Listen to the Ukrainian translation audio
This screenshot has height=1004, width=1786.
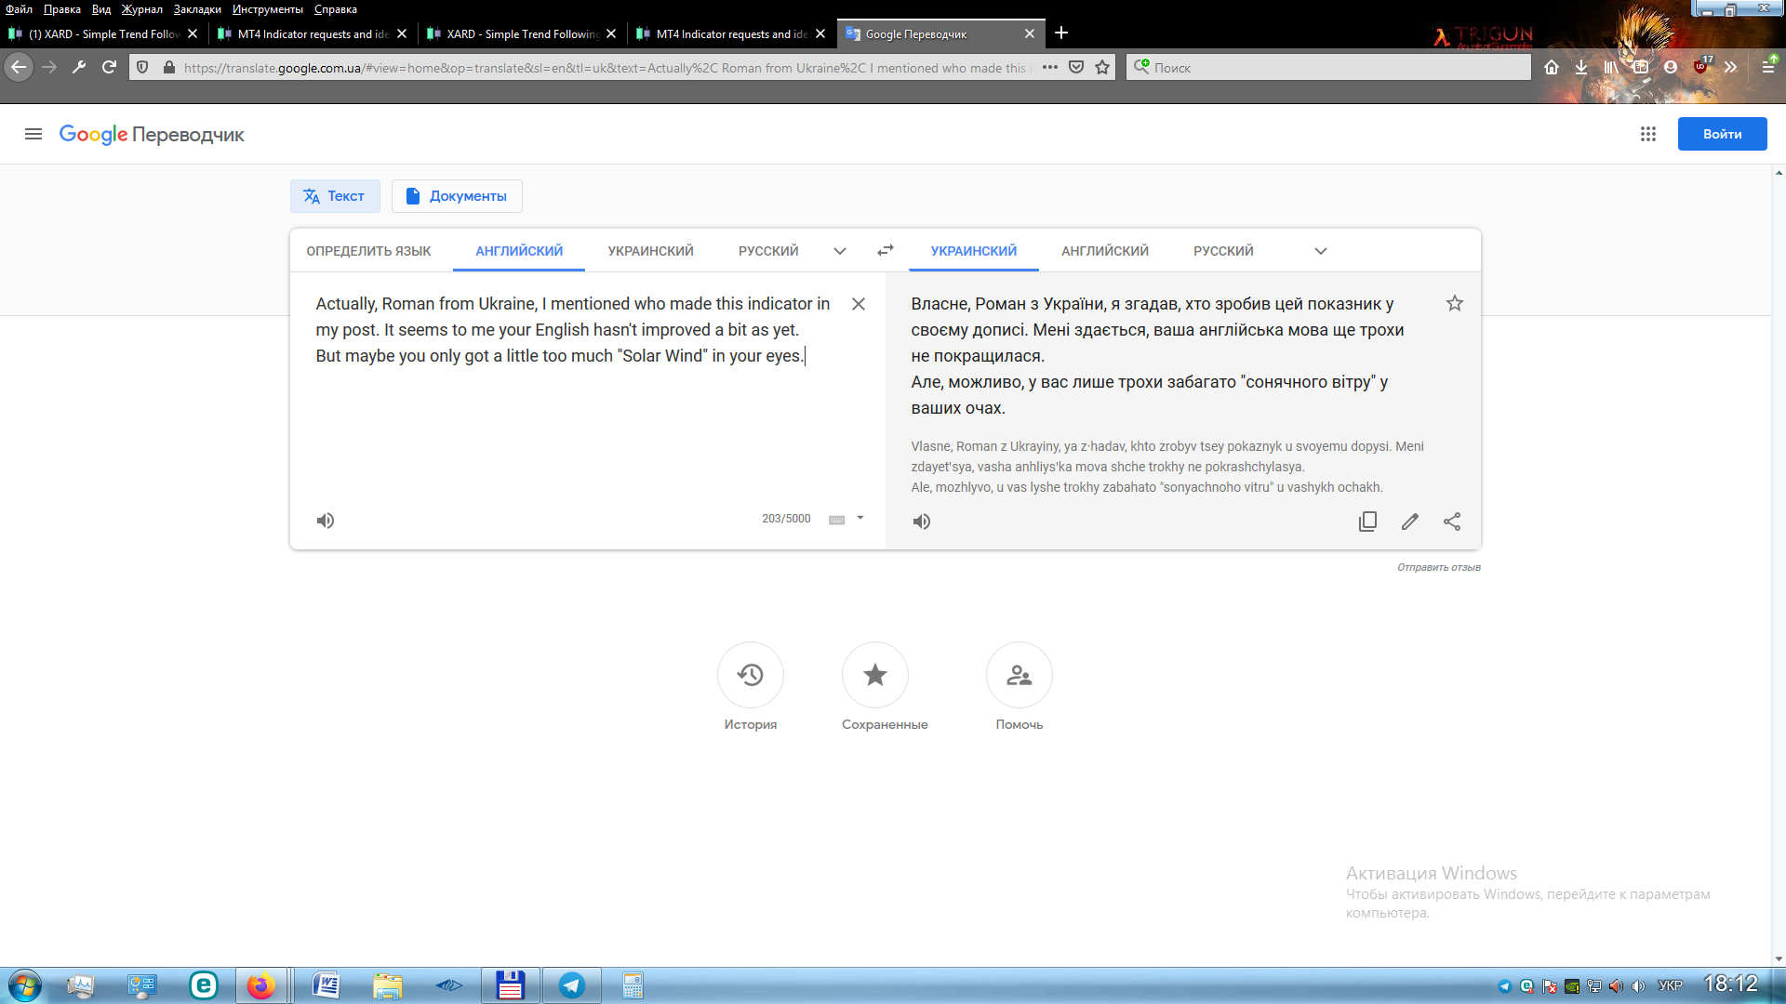coord(921,522)
